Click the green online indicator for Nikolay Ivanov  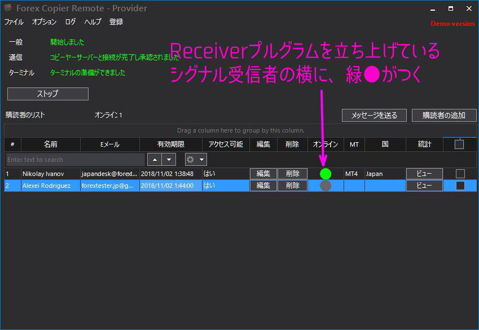click(325, 174)
